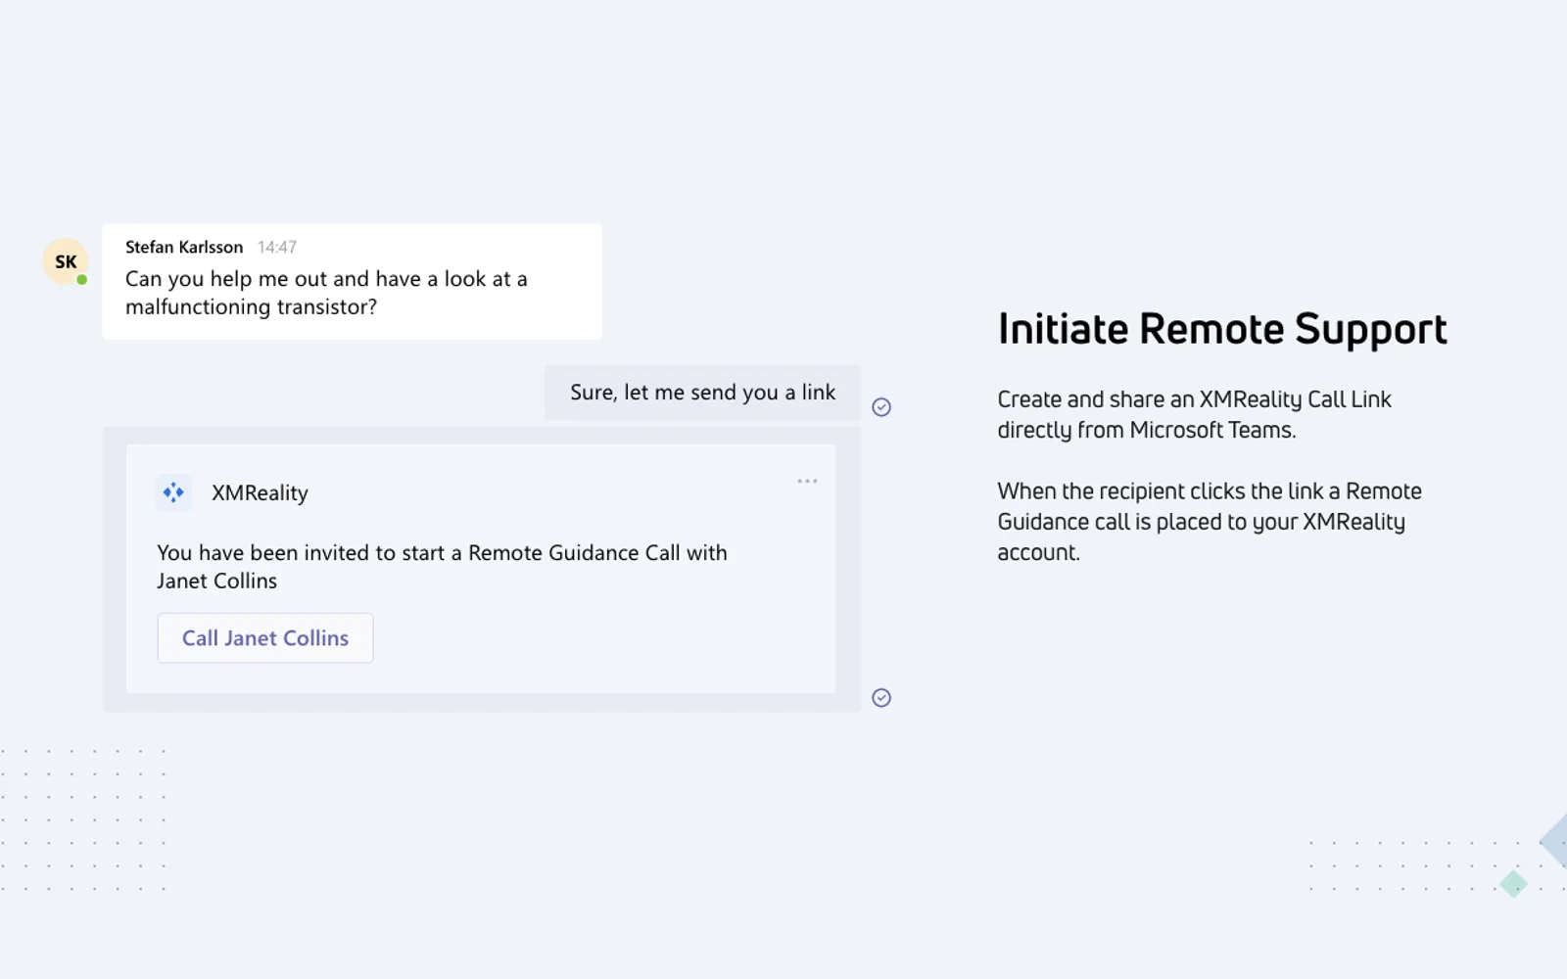Click the 'Stefan Karlsson' sender name

pyautogui.click(x=184, y=247)
